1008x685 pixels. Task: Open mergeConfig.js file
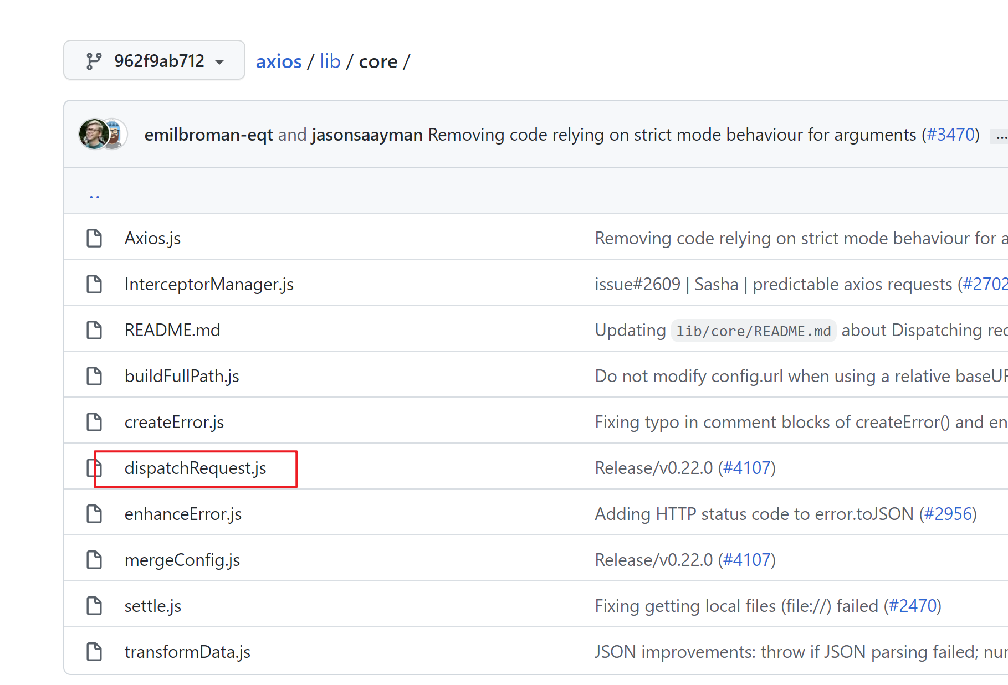click(182, 560)
